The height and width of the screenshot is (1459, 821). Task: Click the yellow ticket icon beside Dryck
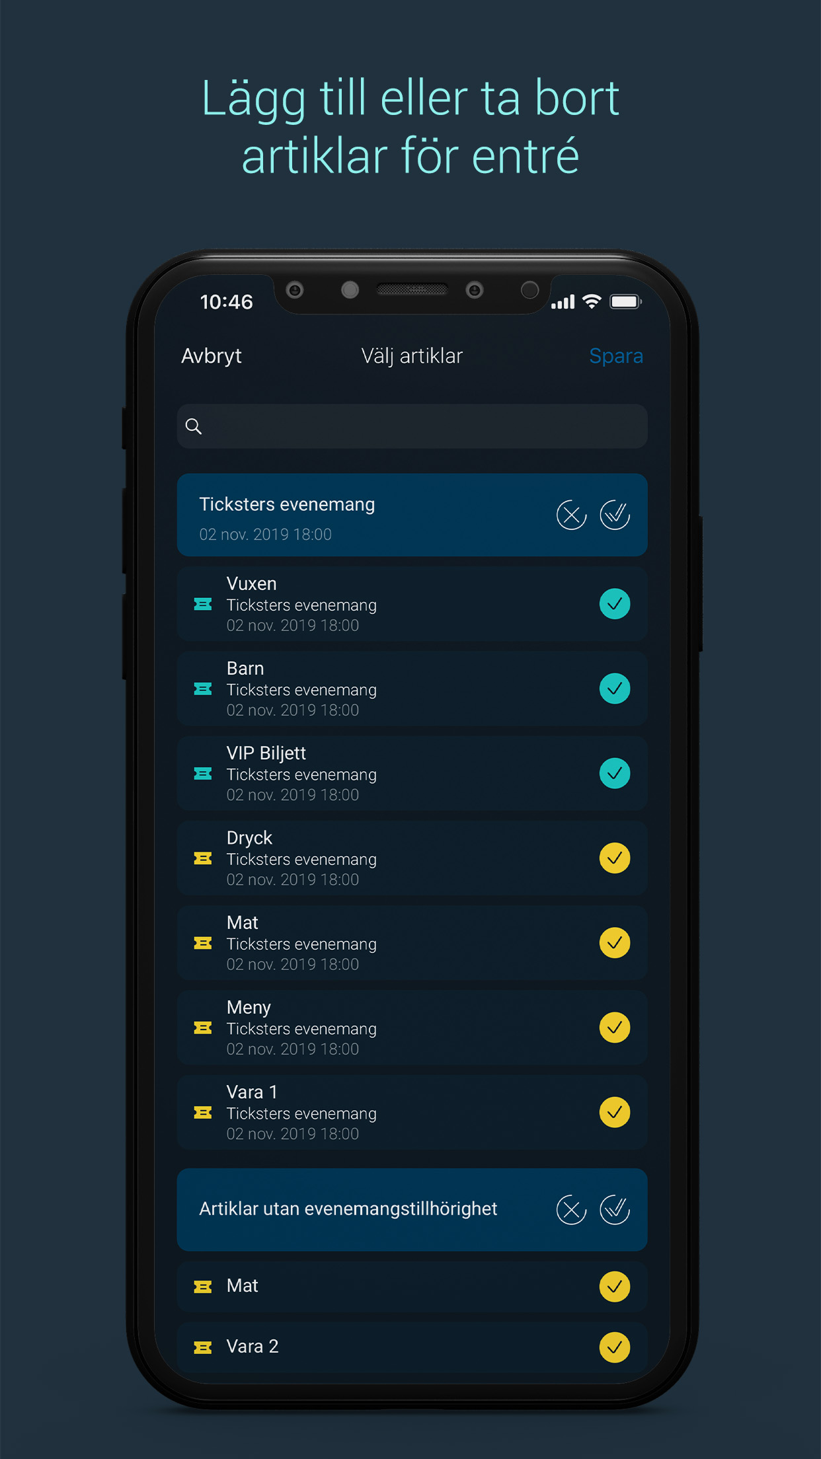click(x=203, y=858)
